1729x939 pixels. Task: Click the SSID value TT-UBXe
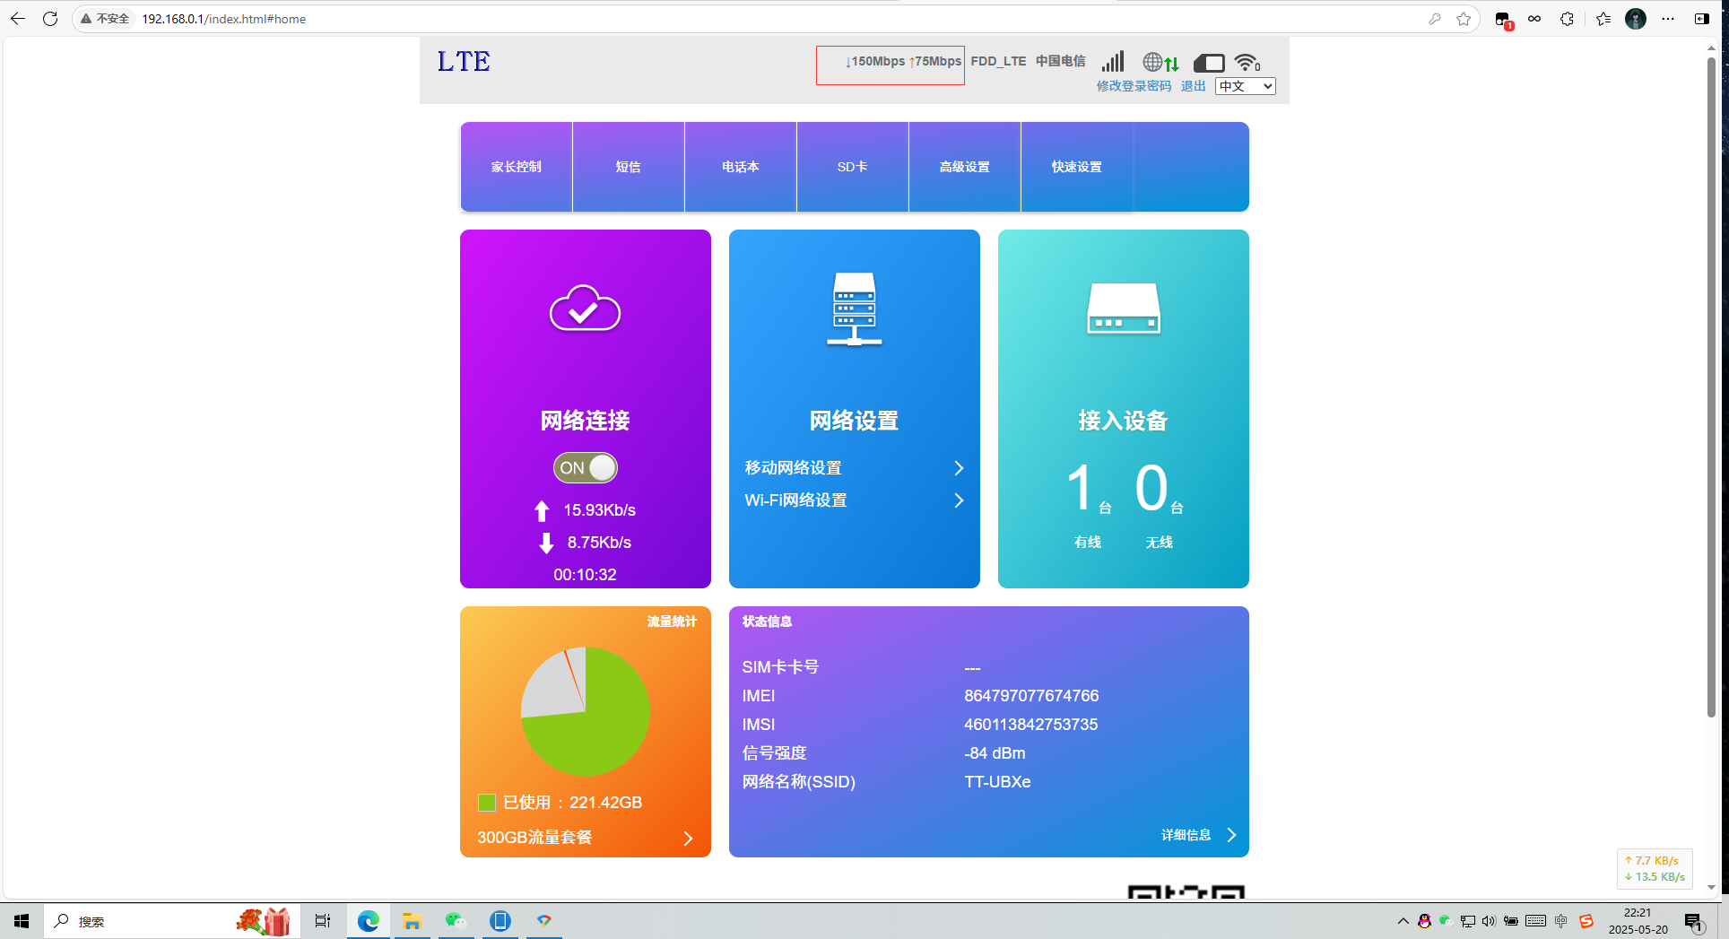click(x=997, y=782)
